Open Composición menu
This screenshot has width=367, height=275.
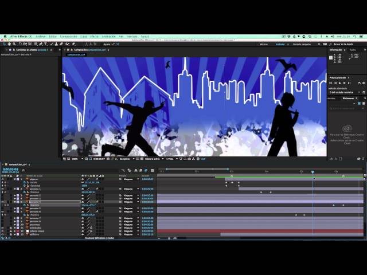point(69,37)
